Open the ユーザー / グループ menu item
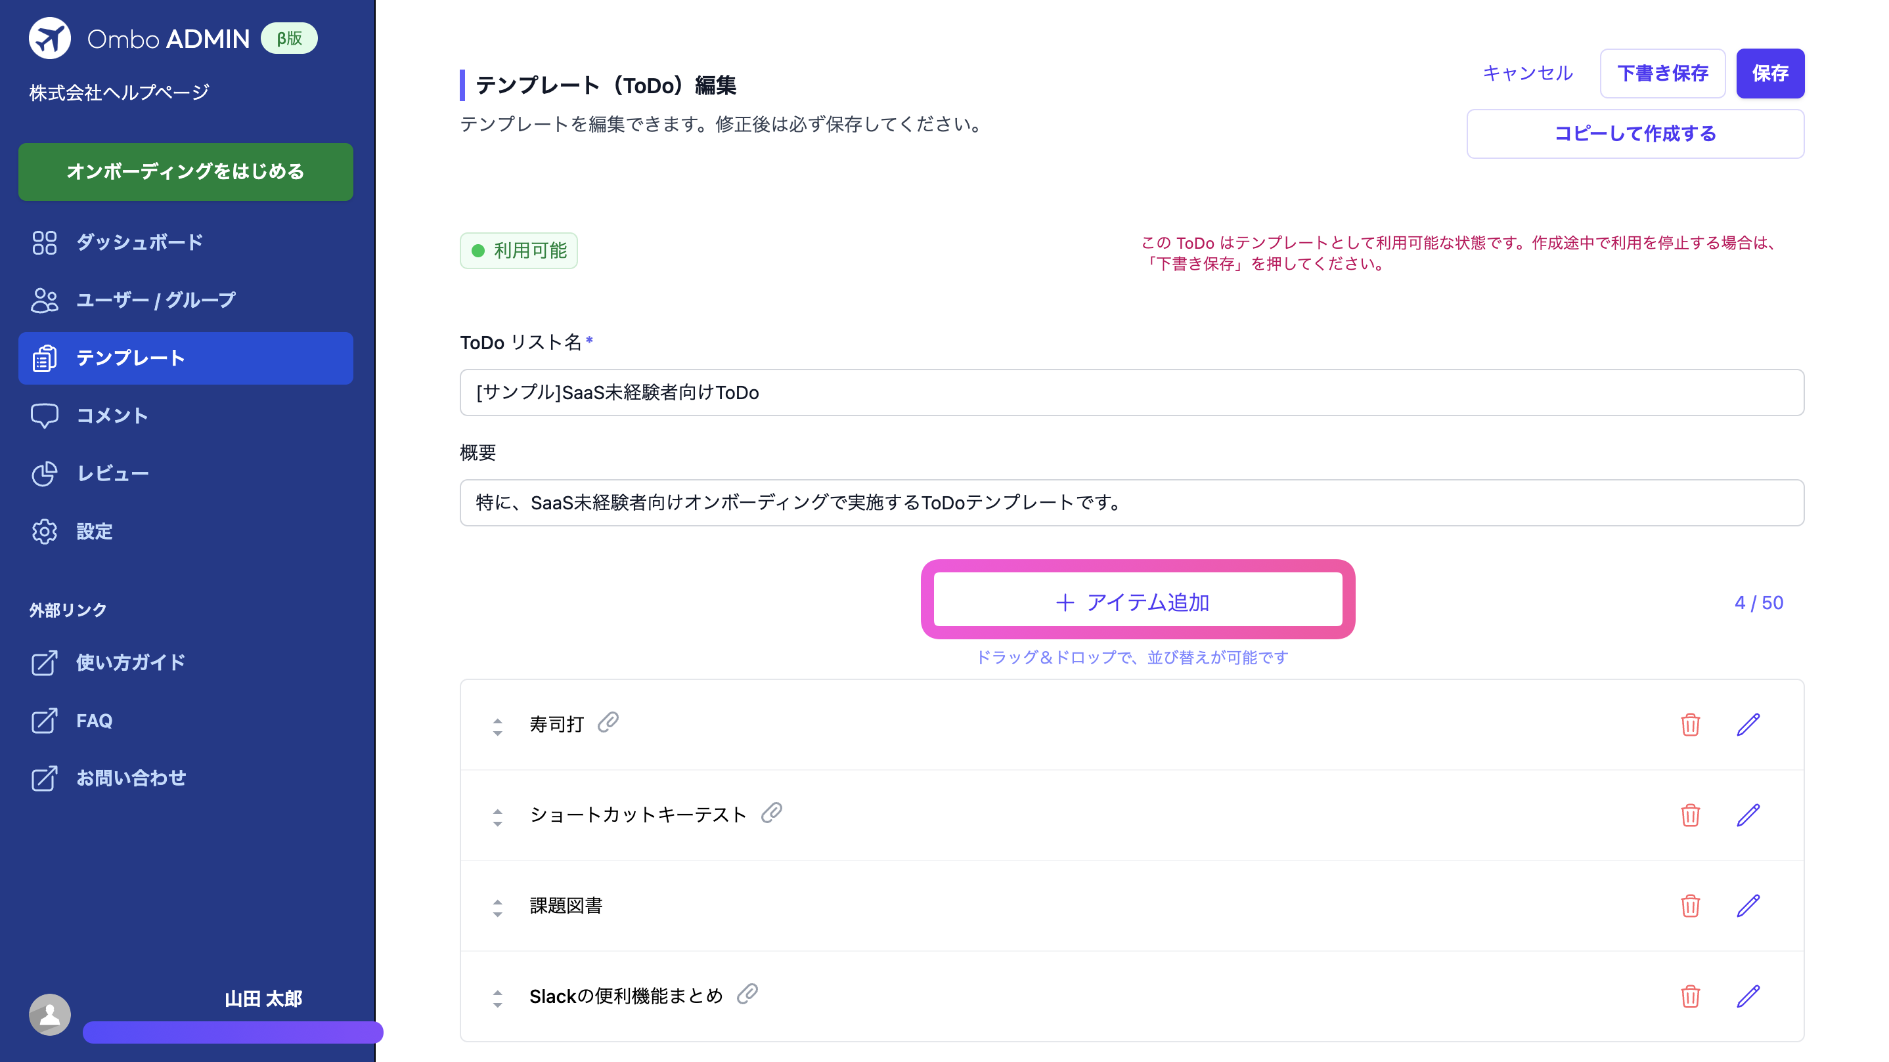The image size is (1889, 1062). 185,301
